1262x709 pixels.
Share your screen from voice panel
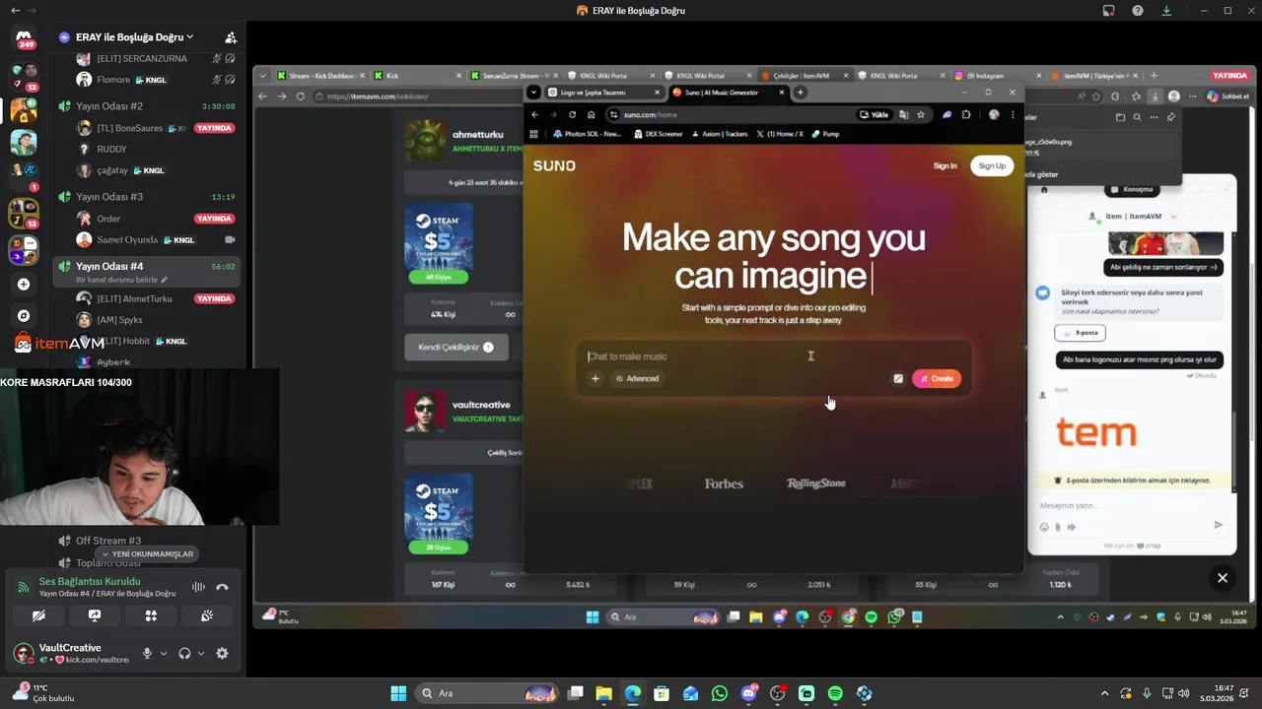[95, 615]
